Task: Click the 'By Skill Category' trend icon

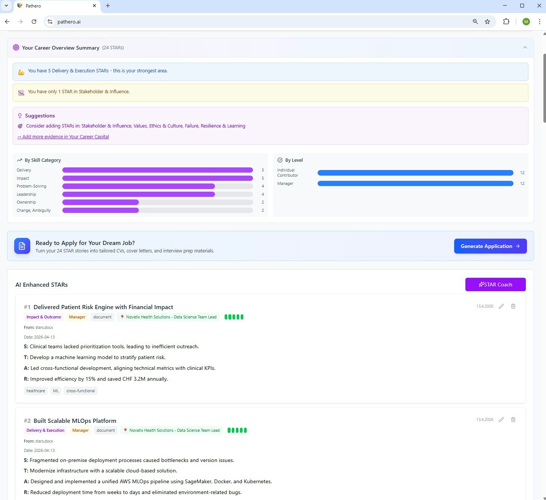Action: [19, 160]
